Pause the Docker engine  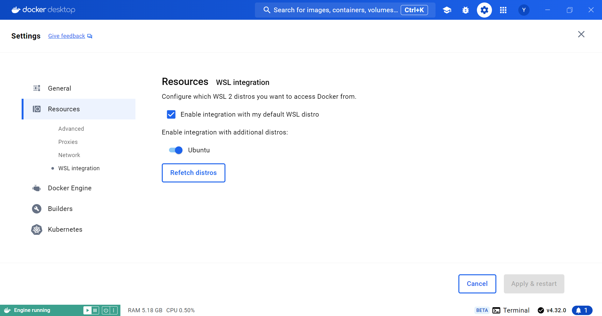[95, 310]
